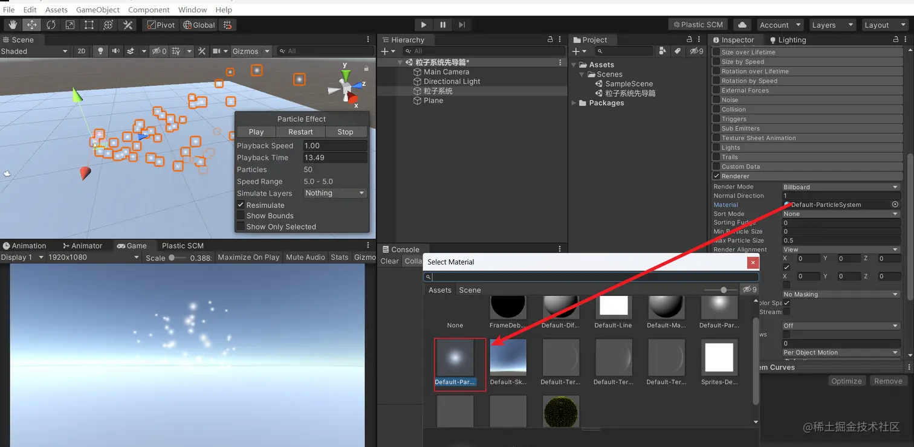The width and height of the screenshot is (914, 447).
Task: Open the Account dropdown
Action: [x=781, y=25]
